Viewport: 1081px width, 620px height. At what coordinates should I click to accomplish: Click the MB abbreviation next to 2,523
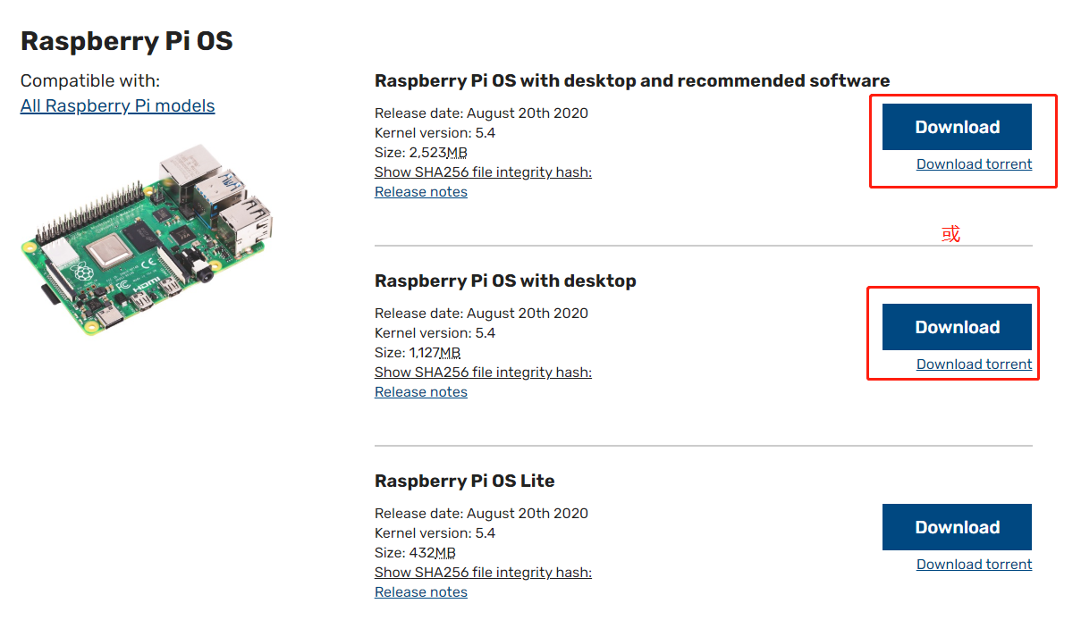pyautogui.click(x=456, y=152)
